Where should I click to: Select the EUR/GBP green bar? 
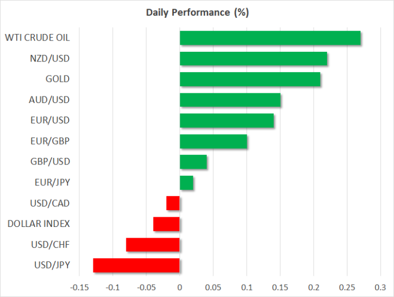pyautogui.click(x=213, y=141)
